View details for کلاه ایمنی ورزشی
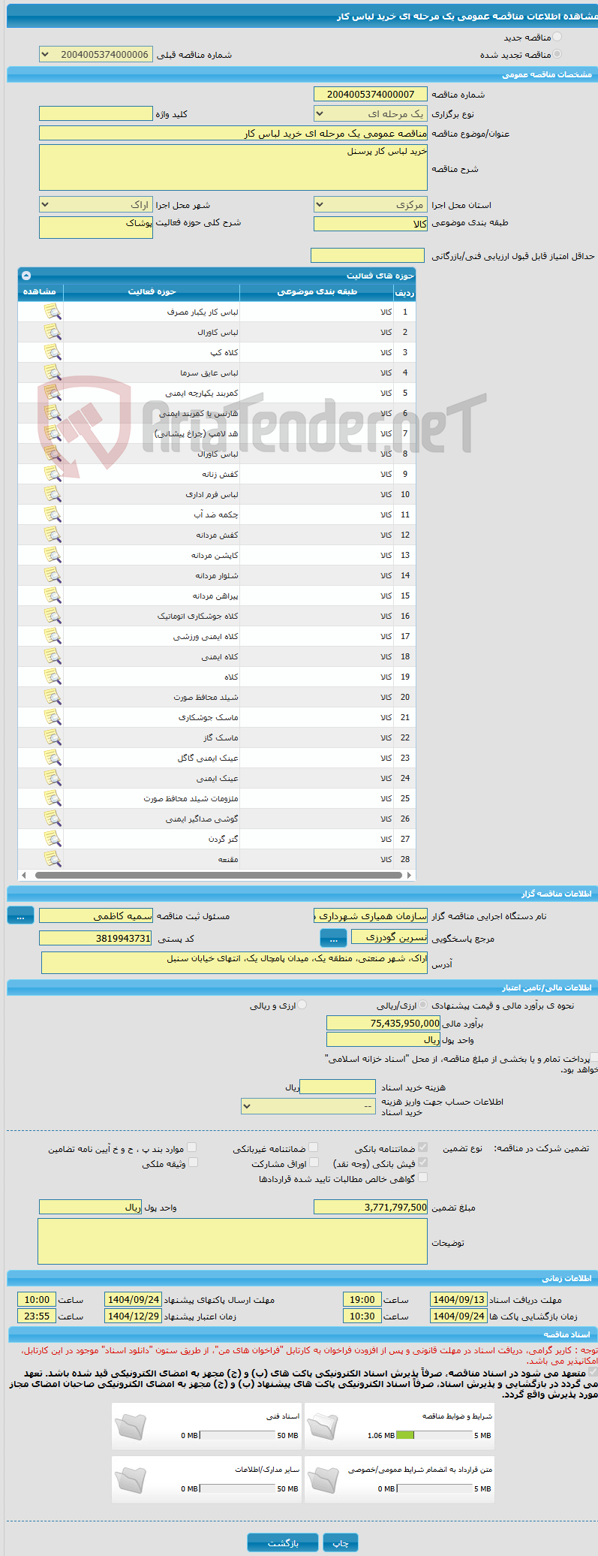The height and width of the screenshot is (1556, 598). tap(53, 636)
